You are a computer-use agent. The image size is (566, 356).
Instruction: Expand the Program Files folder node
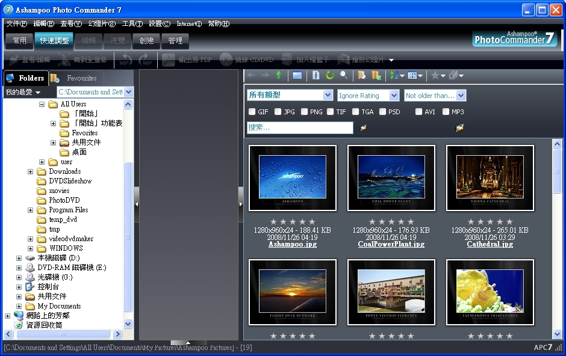pos(31,210)
